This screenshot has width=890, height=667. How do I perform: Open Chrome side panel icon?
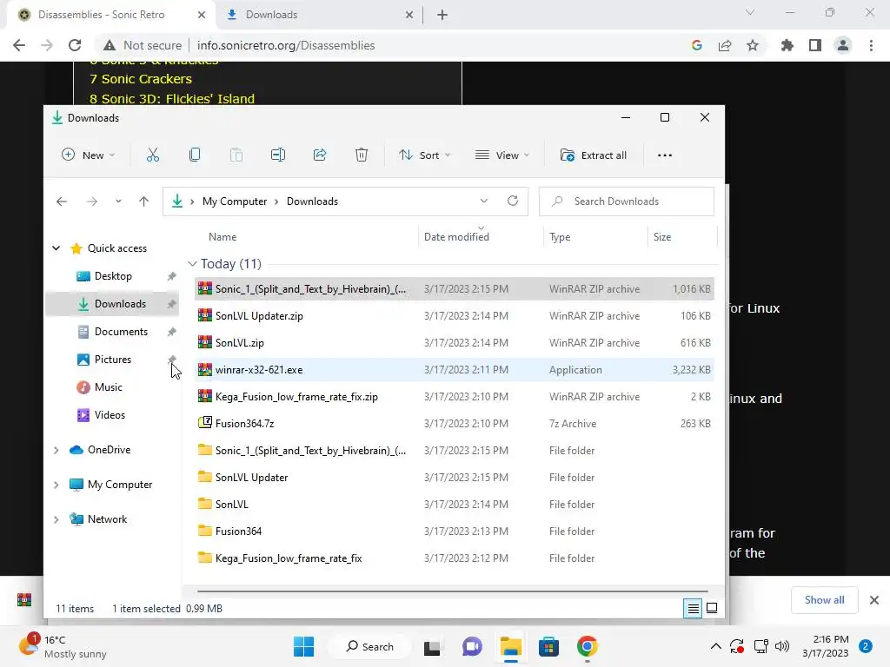[x=815, y=45]
